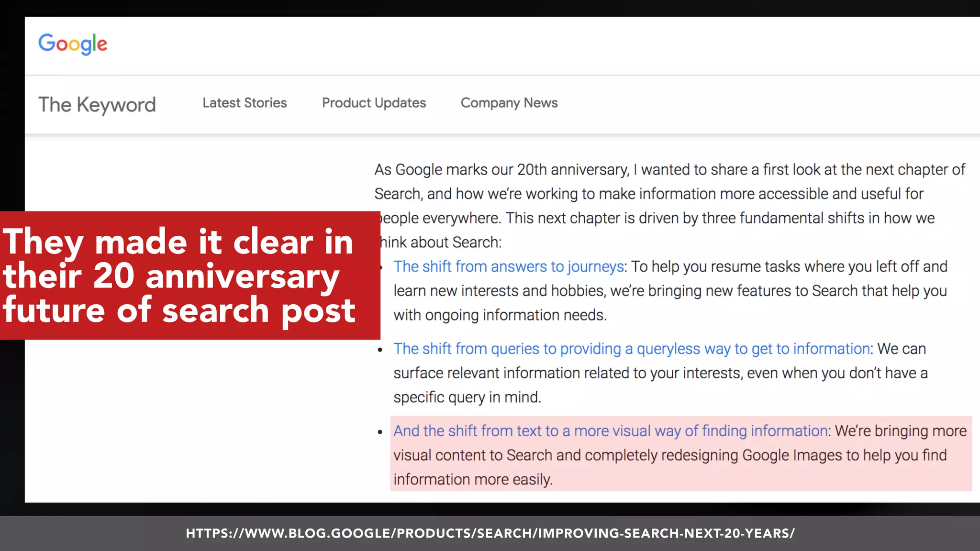This screenshot has height=551, width=980.
Task: Select Product Updates in the navigation
Action: pos(374,103)
